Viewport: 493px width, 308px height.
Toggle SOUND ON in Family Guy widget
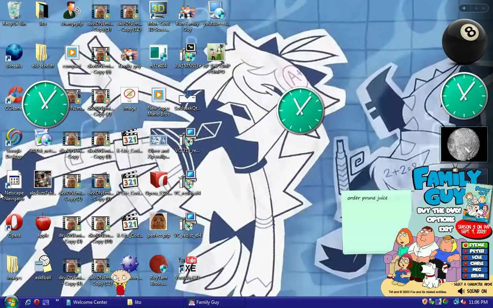(472, 291)
